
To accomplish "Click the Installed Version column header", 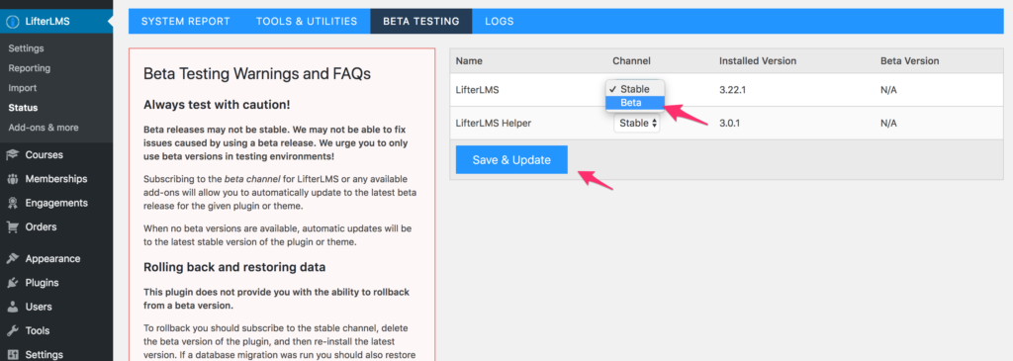I will click(758, 60).
